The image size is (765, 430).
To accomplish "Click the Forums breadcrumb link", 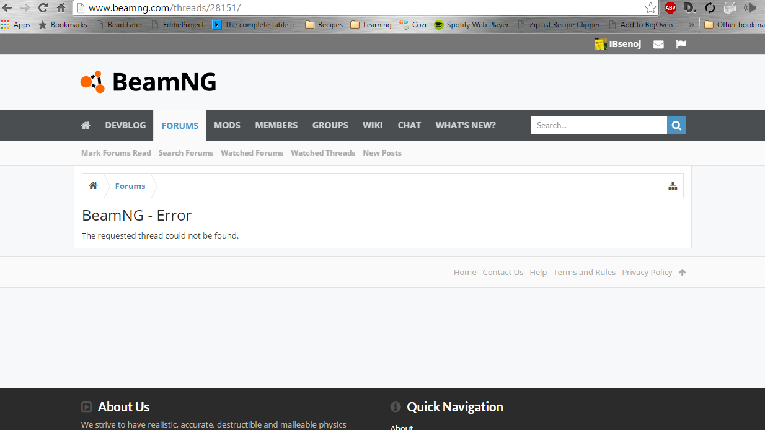I will pyautogui.click(x=130, y=186).
